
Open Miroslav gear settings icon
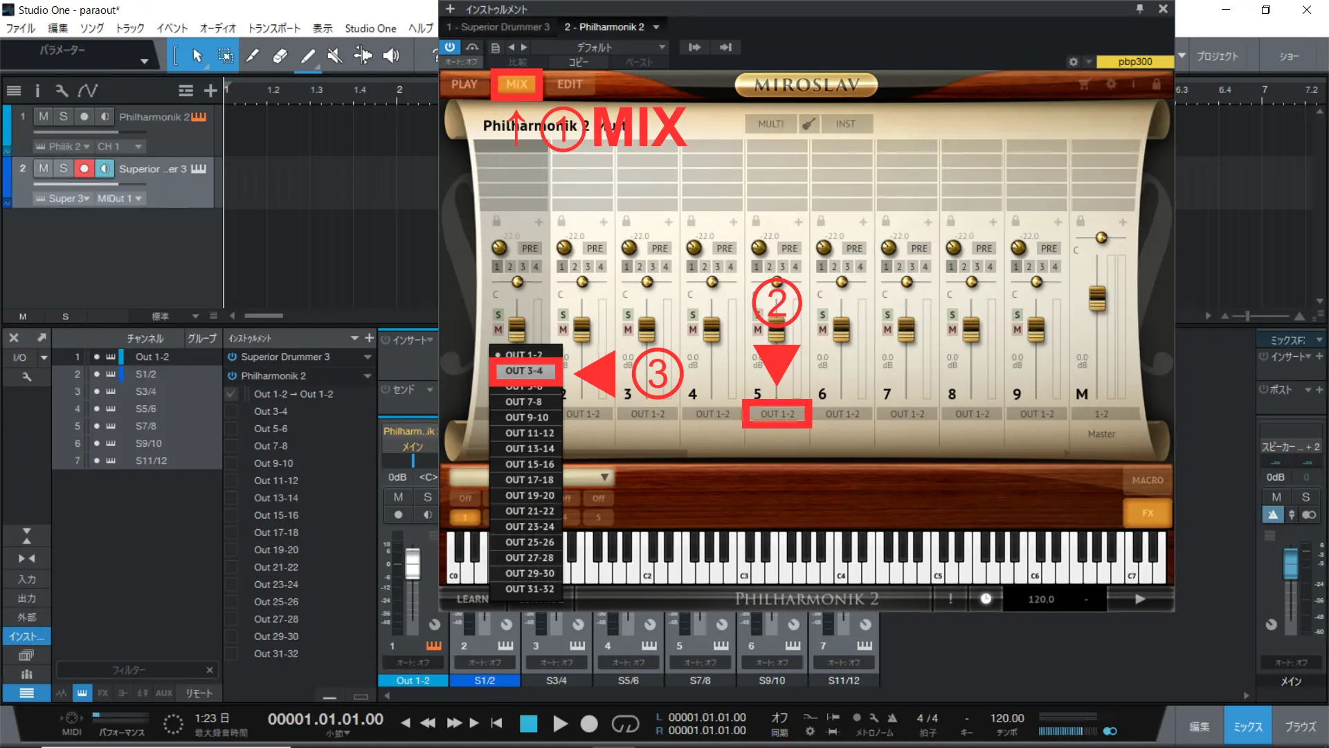(1111, 84)
